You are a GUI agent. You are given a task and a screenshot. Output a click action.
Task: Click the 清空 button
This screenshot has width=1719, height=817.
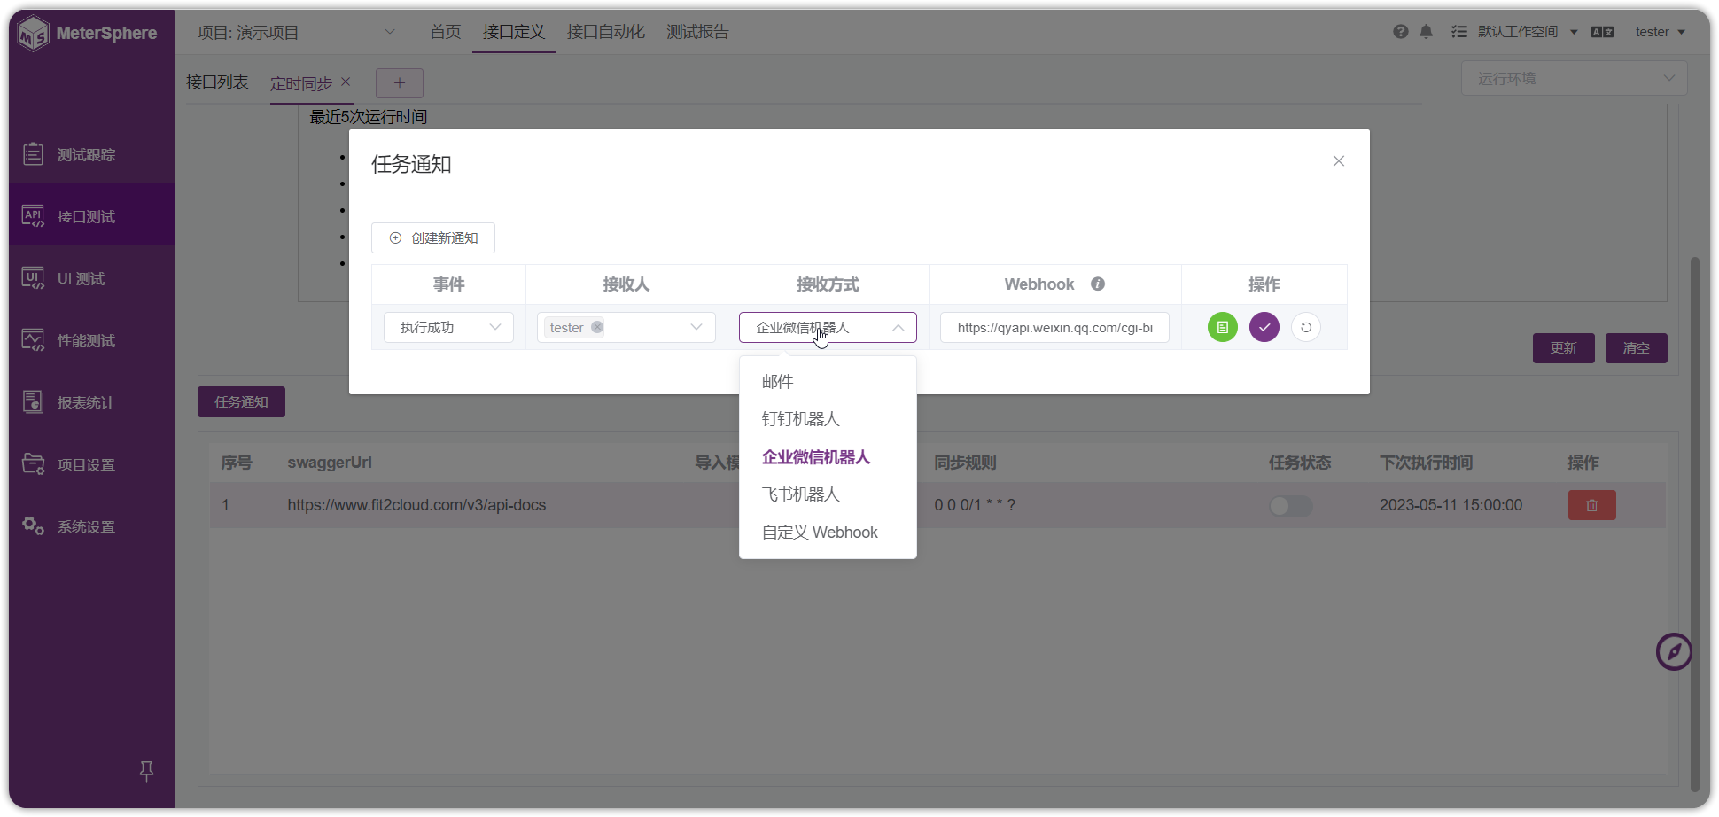point(1637,348)
